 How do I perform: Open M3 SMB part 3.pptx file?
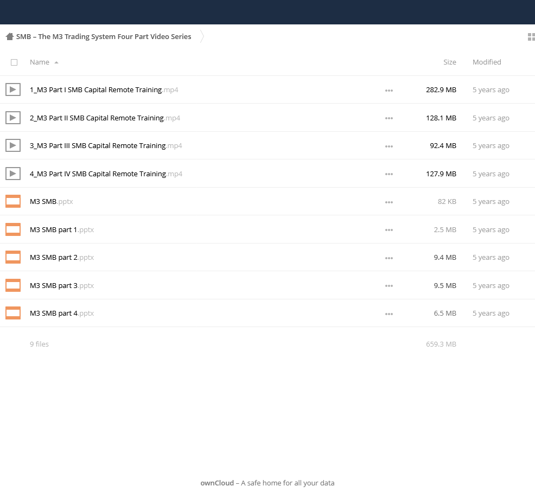(x=62, y=285)
